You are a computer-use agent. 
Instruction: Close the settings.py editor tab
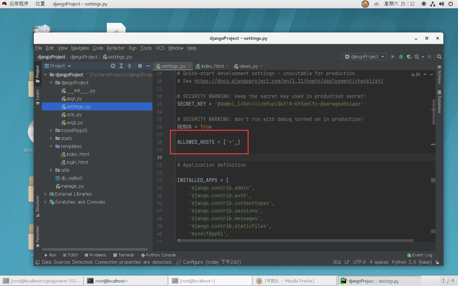pyautogui.click(x=189, y=66)
